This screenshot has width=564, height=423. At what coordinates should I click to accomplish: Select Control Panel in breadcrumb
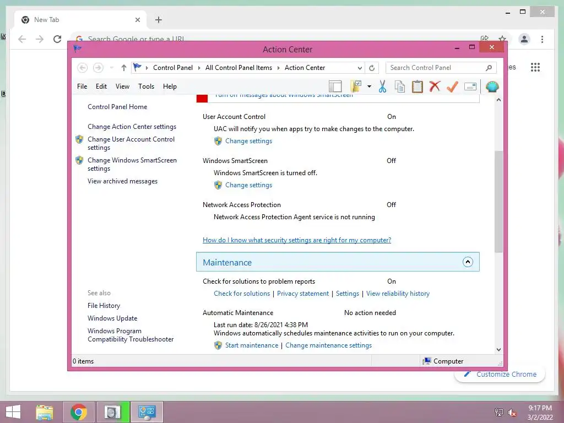click(x=173, y=68)
